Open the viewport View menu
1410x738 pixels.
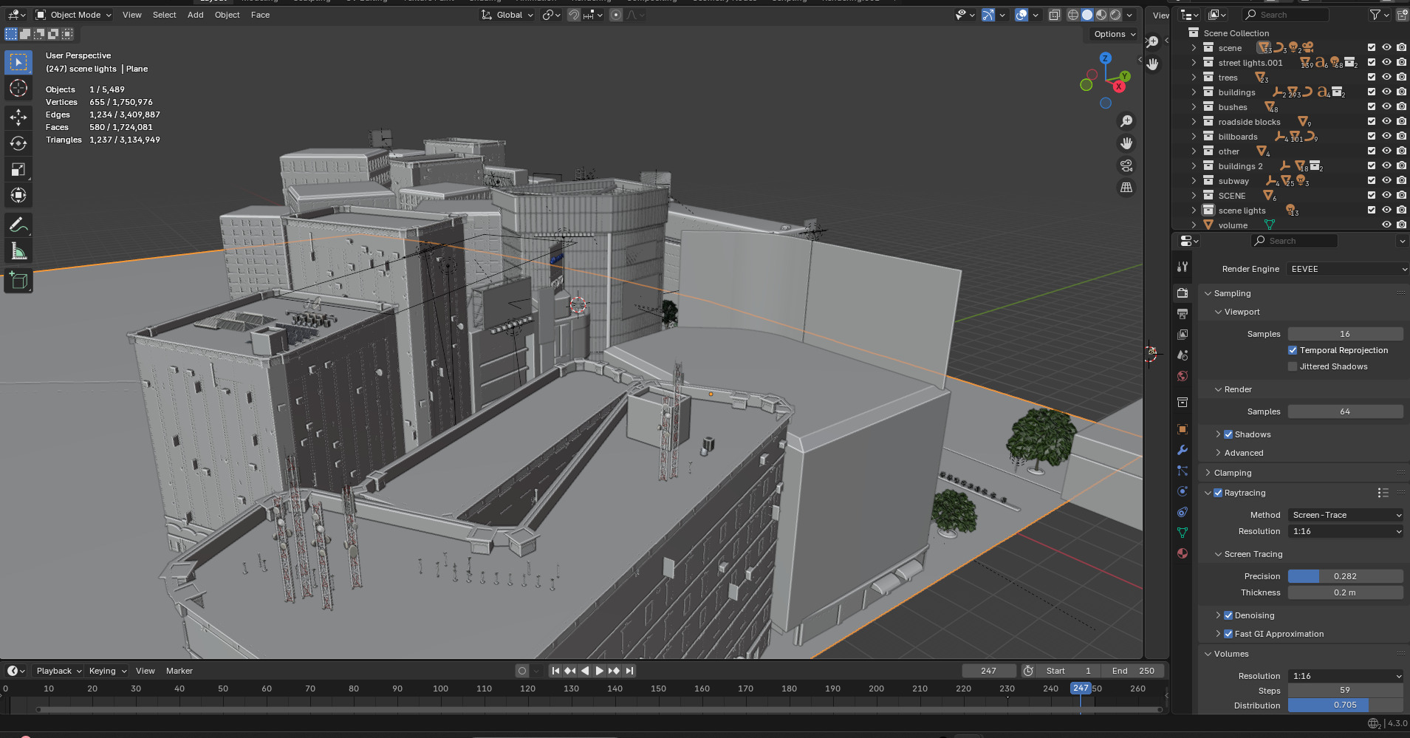(132, 15)
